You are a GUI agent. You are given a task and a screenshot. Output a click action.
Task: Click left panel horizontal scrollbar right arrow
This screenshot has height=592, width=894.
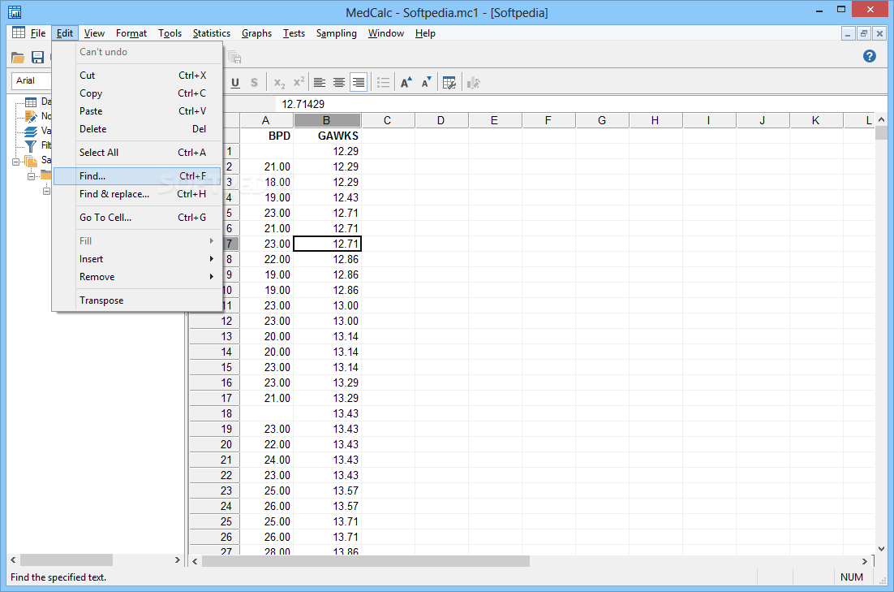click(x=178, y=560)
